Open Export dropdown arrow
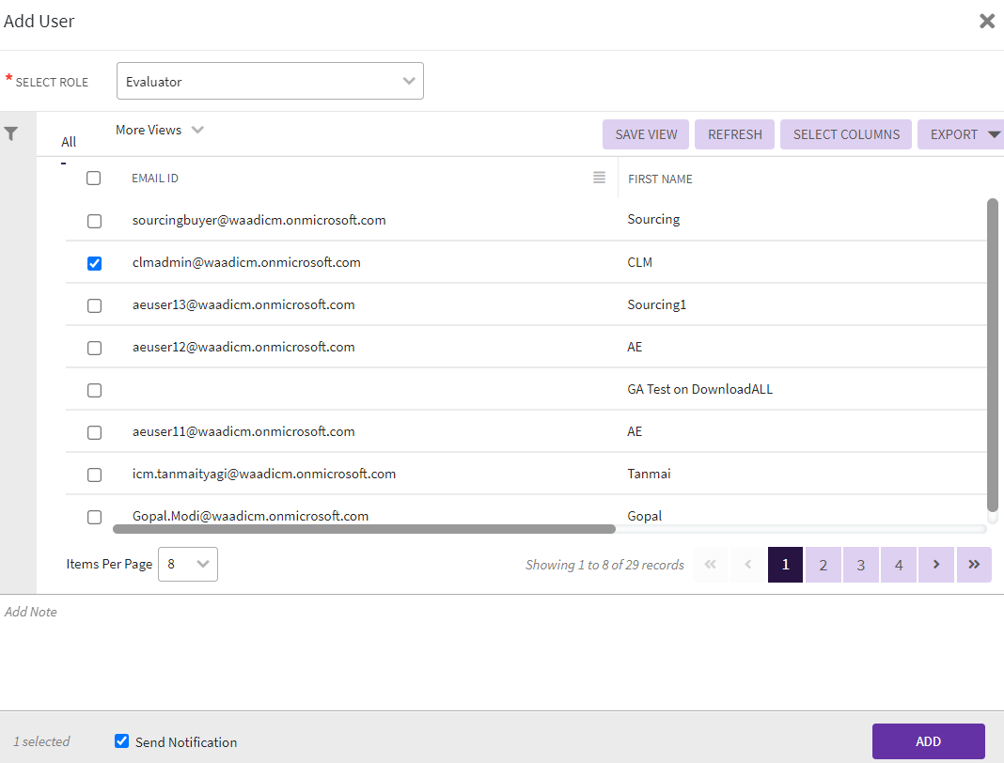This screenshot has width=1004, height=763. (x=994, y=134)
